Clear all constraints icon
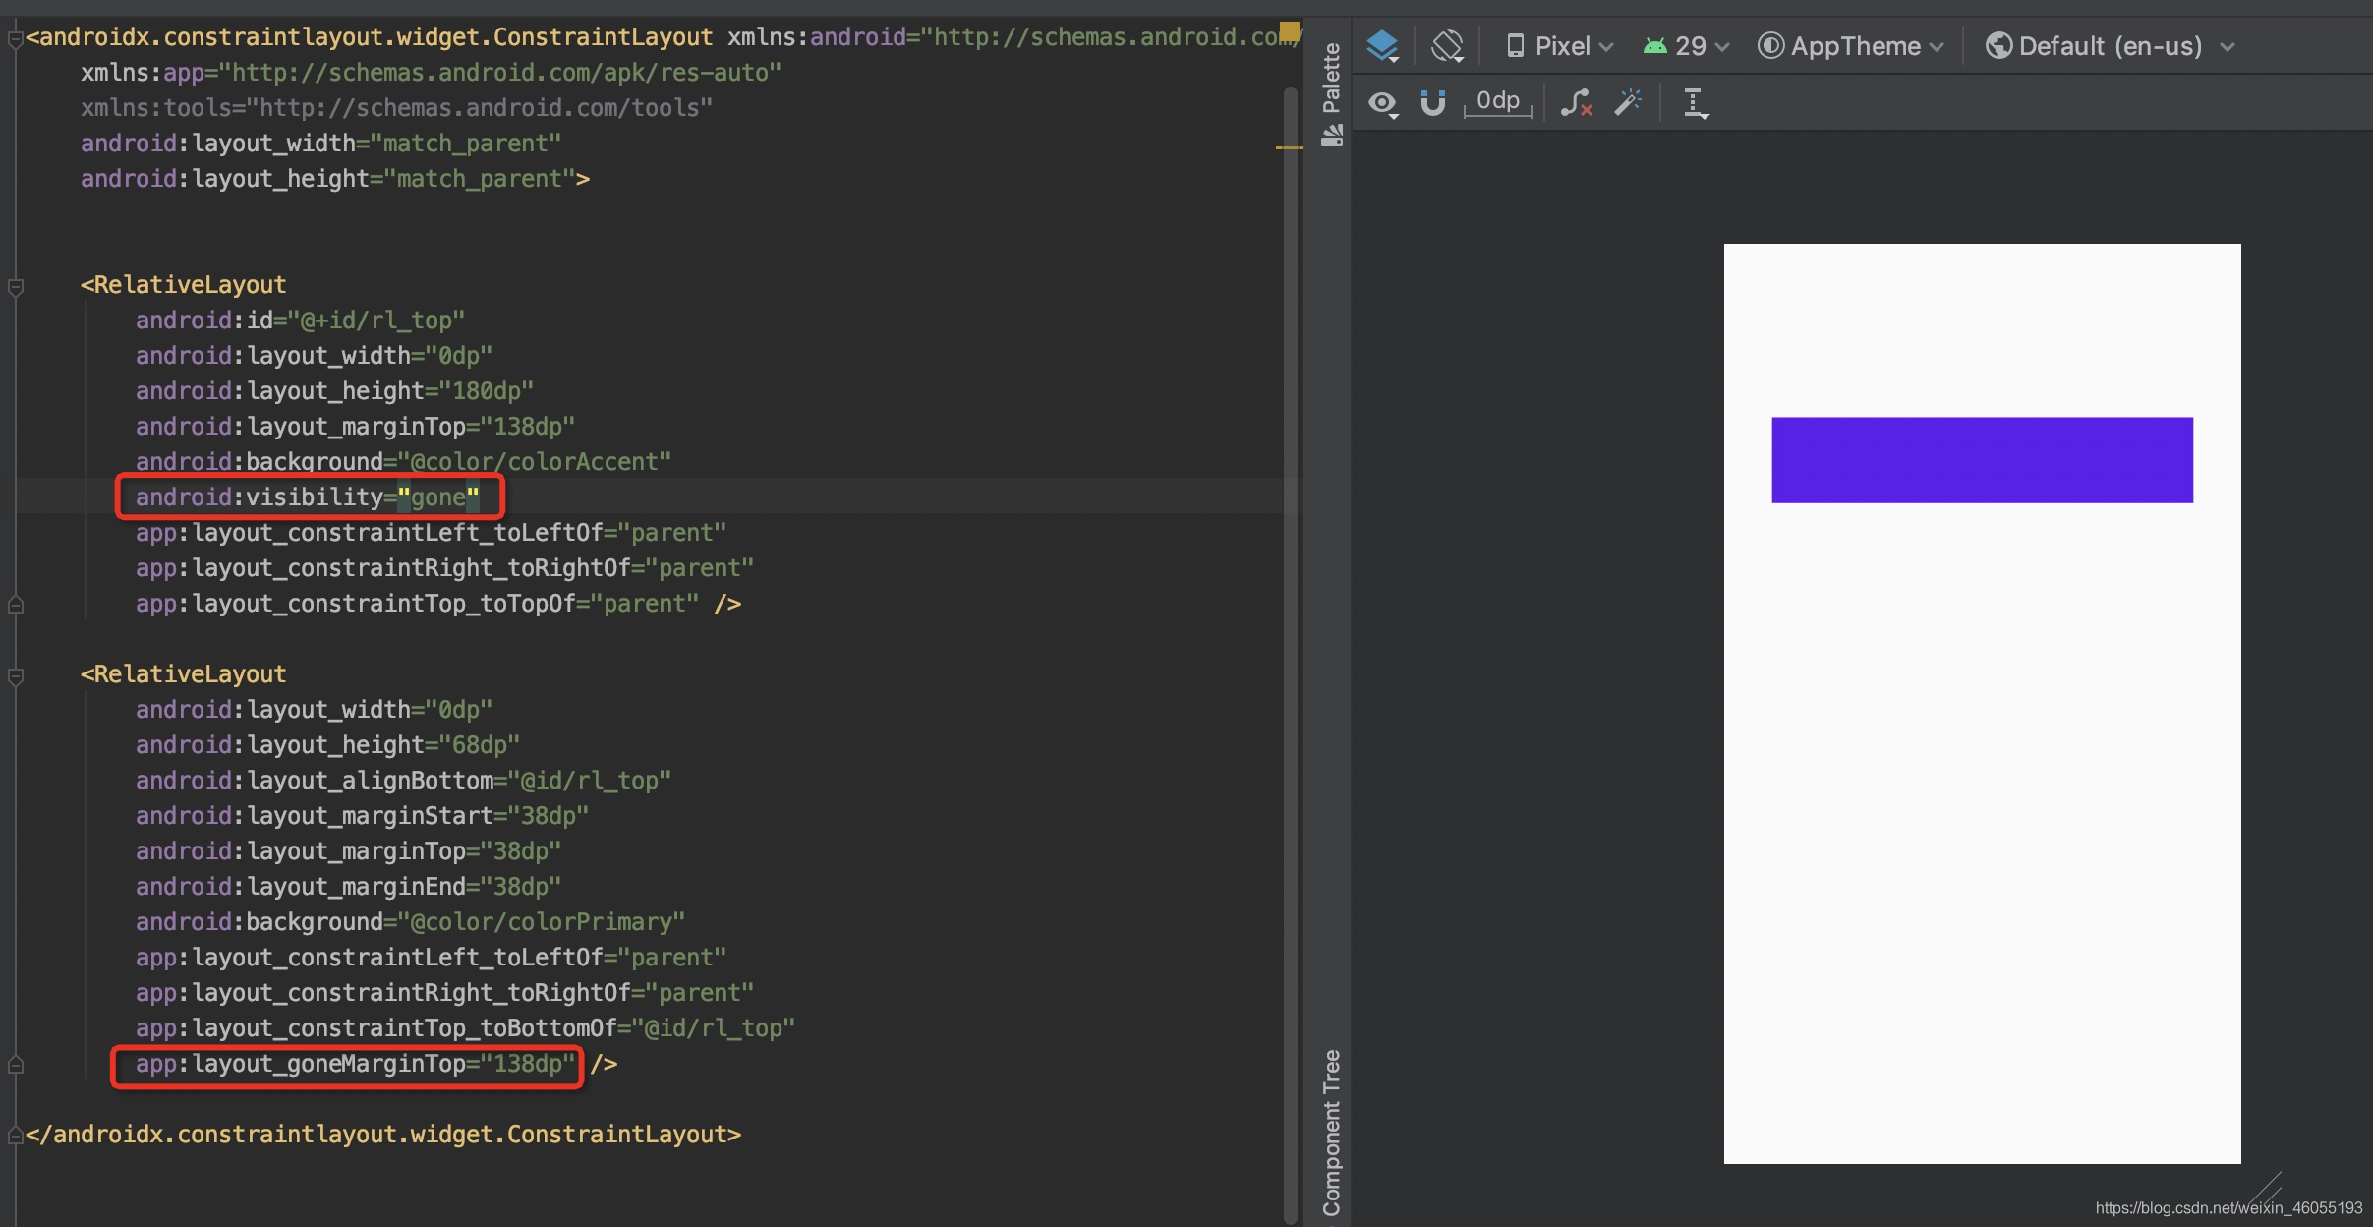 [x=1577, y=103]
